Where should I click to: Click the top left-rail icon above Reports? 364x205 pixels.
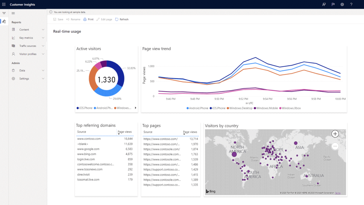[4, 13]
